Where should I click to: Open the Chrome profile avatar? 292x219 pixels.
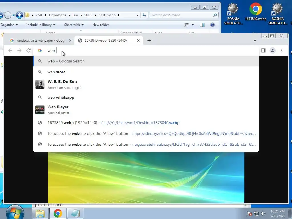point(272,50)
